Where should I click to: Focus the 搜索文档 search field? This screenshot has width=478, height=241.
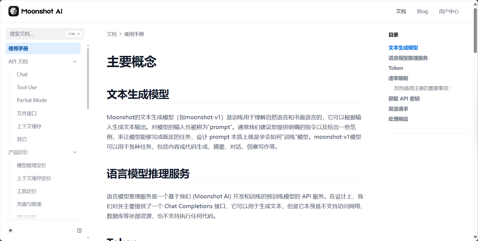45,34
